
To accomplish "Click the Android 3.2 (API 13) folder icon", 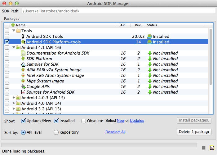I will point(18,109).
